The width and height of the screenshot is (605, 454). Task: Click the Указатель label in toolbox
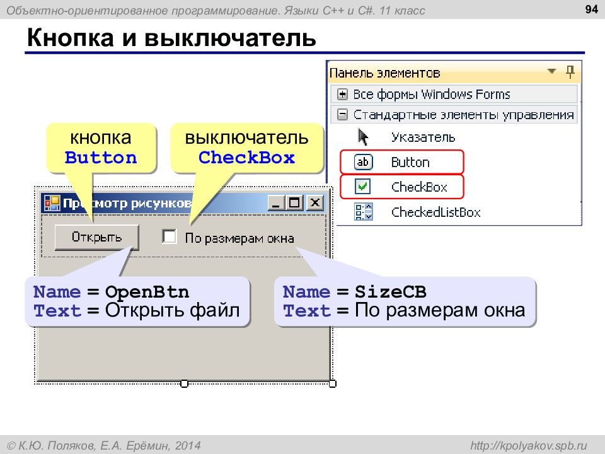(x=423, y=137)
